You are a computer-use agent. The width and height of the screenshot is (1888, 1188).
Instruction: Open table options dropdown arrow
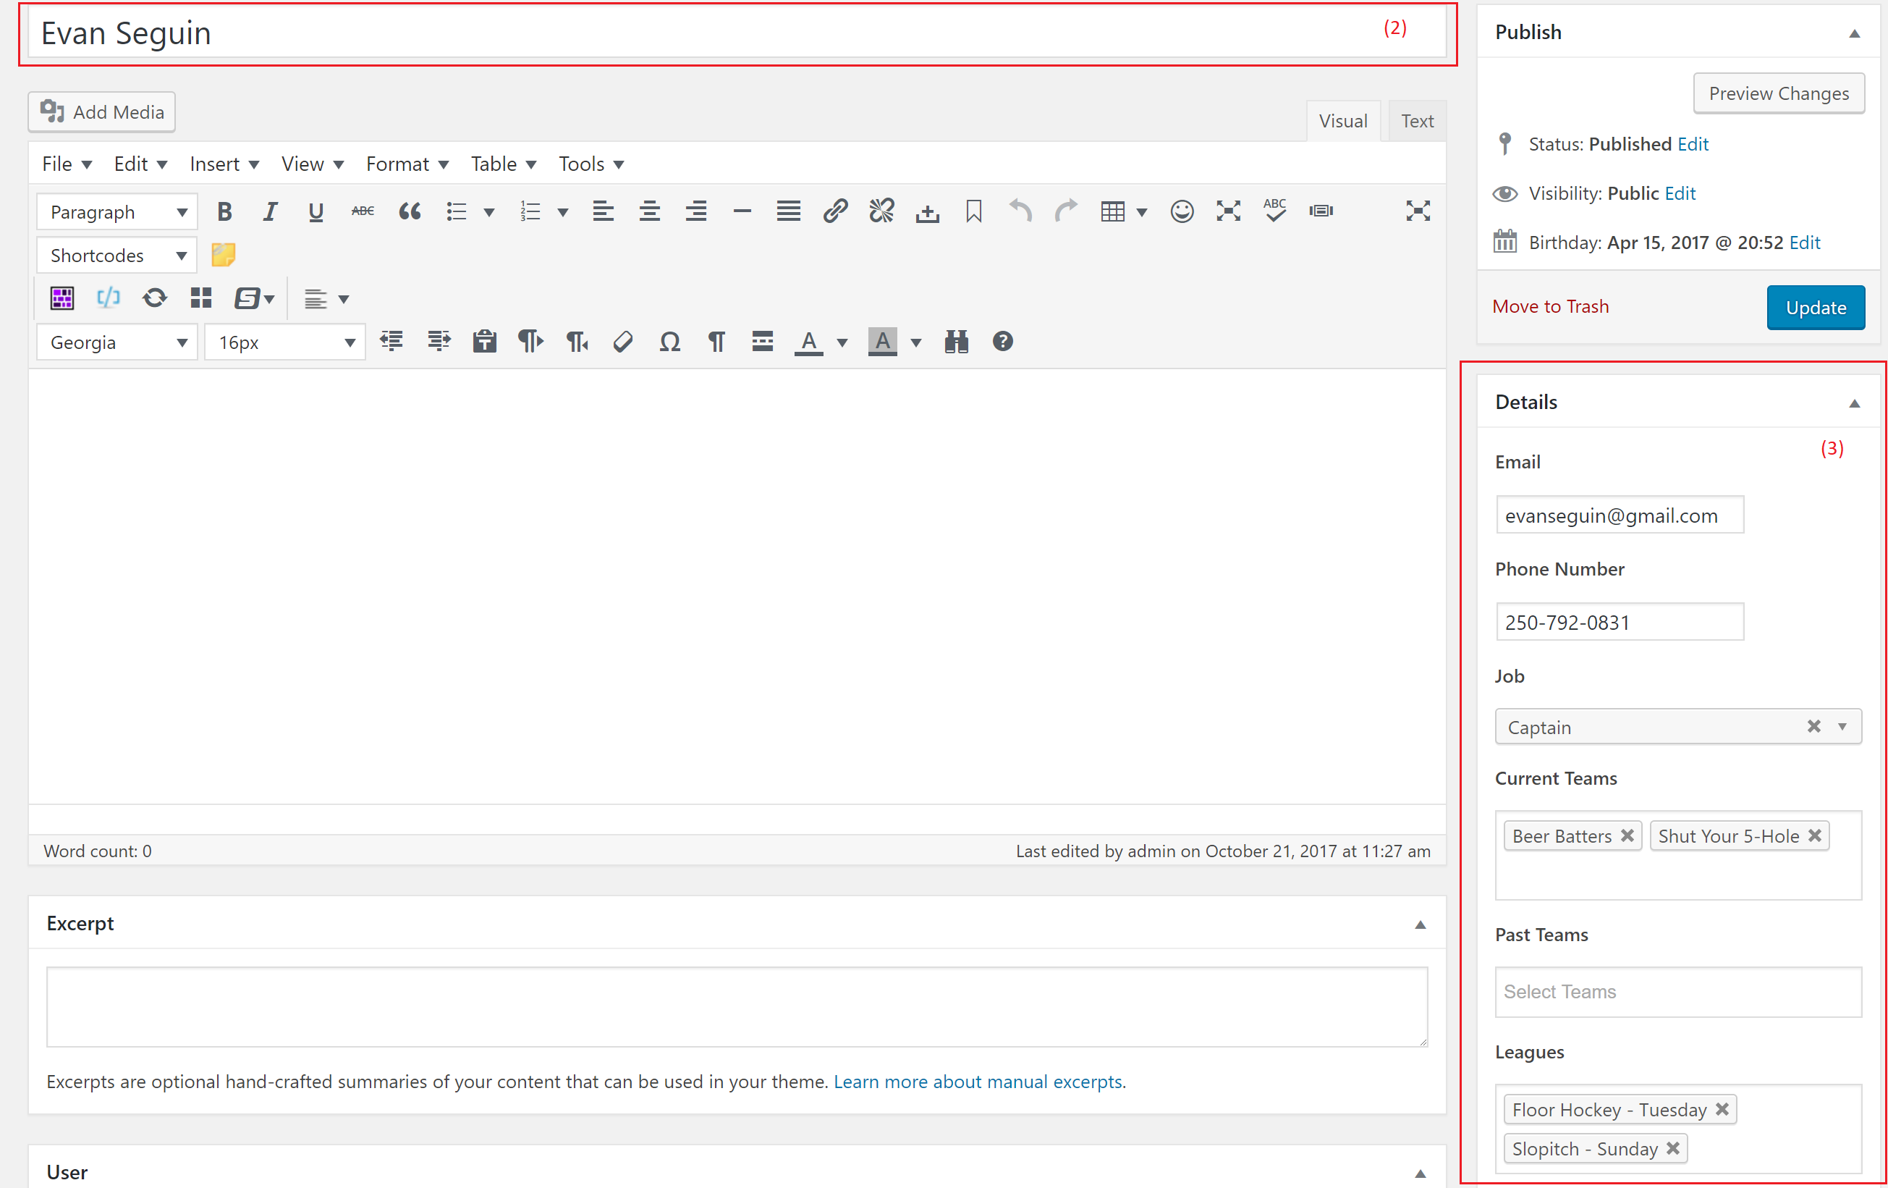(x=1142, y=211)
